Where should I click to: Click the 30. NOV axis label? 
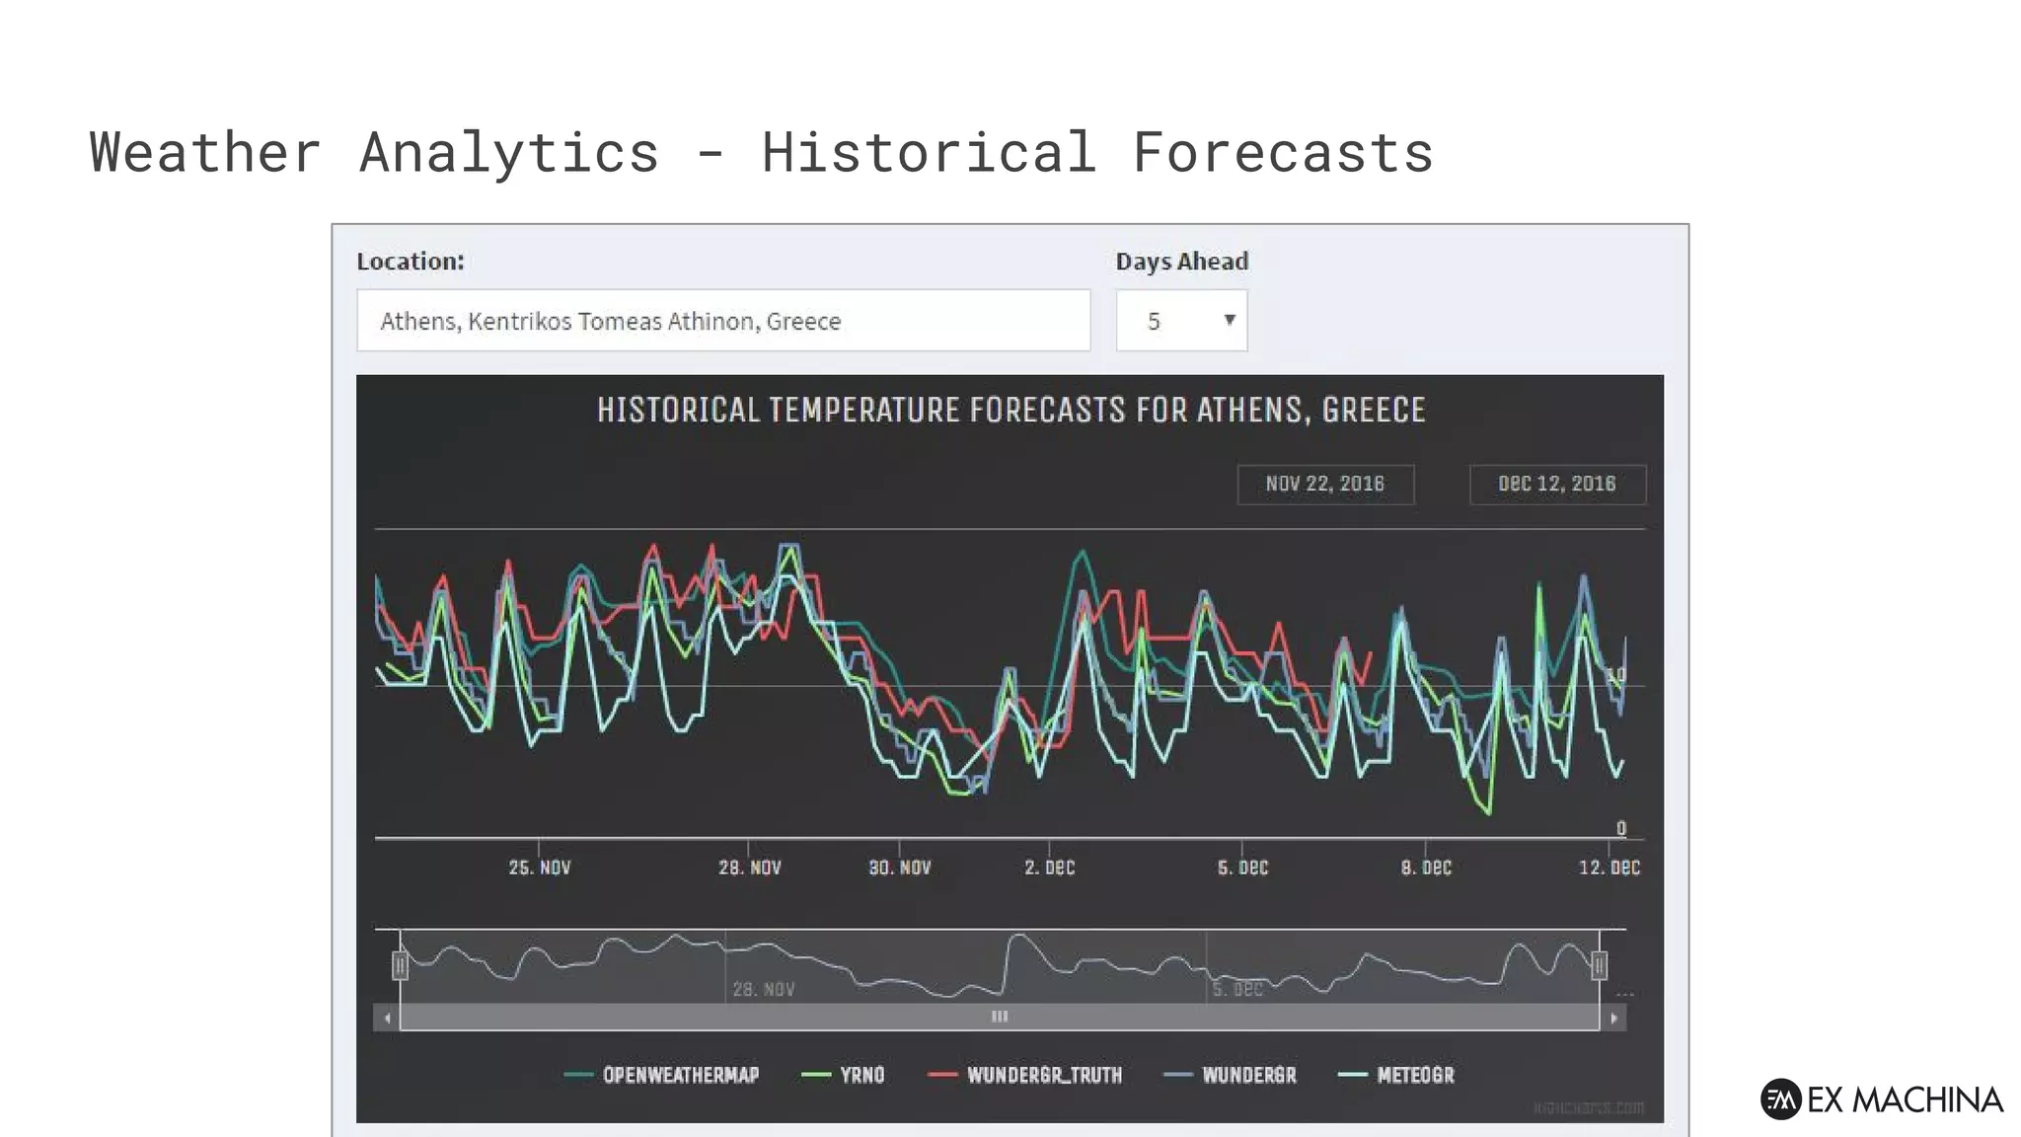(900, 868)
